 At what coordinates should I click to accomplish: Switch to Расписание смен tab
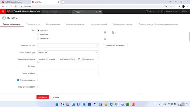[53, 24]
